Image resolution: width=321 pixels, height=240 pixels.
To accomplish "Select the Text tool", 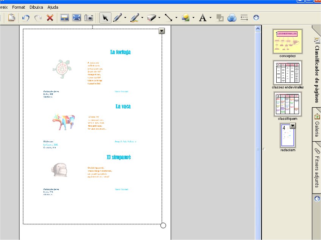I will 203,18.
